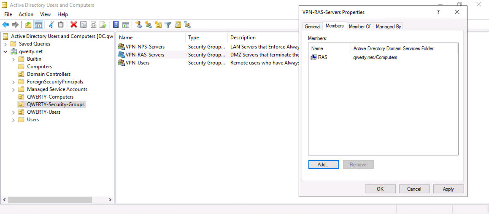Click the Refresh toolbar icon
Viewport: 489px width, 214px height.
(93, 24)
